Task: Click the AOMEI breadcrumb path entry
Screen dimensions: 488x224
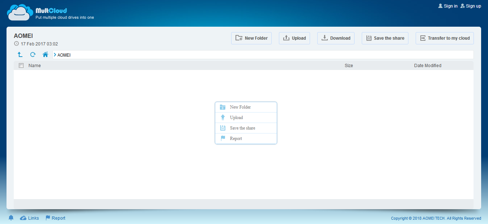Action: tap(64, 55)
